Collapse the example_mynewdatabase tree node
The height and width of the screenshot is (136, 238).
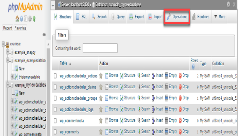click(x=8, y=85)
